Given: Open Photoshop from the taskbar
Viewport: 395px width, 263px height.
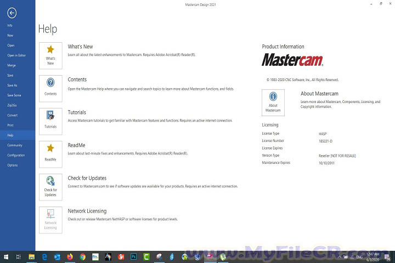Looking at the screenshot, I should (x=133, y=257).
